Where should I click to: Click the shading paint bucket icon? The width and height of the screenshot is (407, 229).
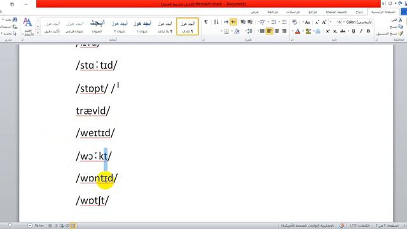click(x=237, y=31)
